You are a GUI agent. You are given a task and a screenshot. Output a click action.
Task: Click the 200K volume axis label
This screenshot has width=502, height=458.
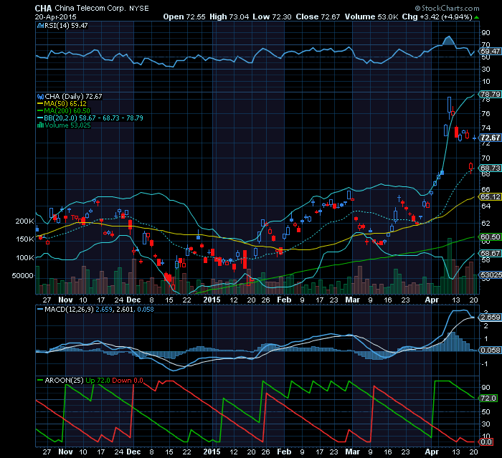(x=24, y=221)
